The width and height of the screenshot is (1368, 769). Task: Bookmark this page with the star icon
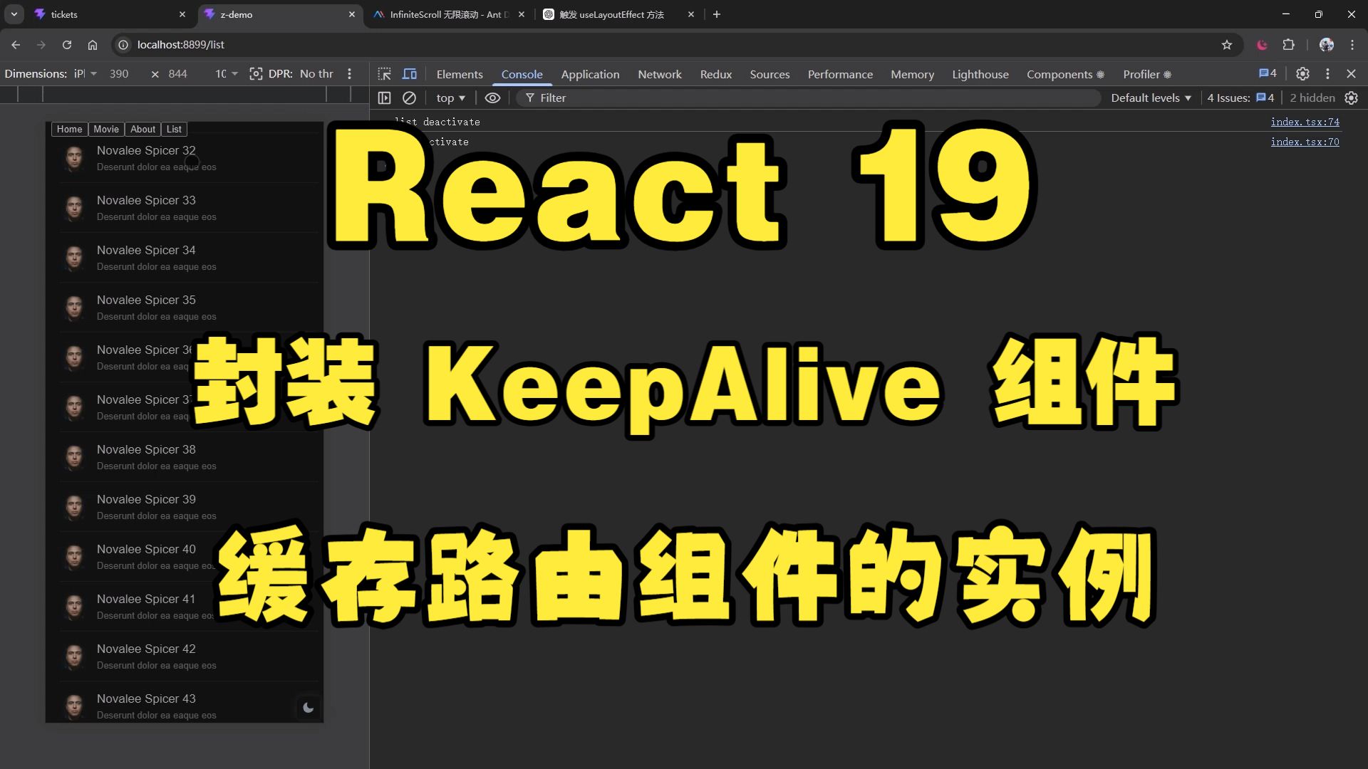click(1227, 45)
